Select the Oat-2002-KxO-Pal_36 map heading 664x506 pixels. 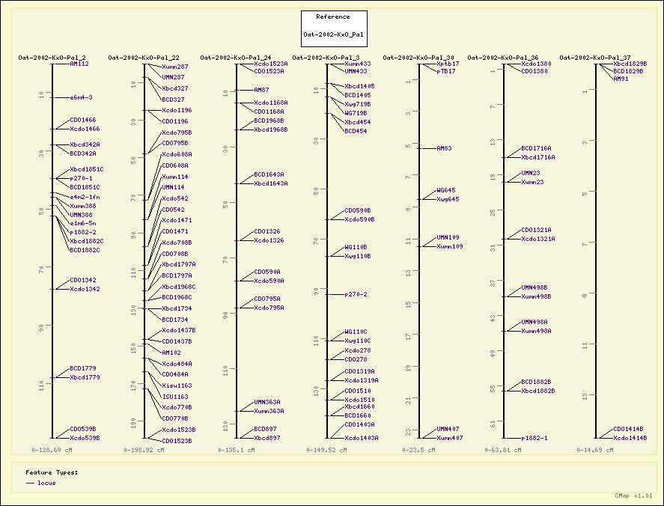coord(503,58)
